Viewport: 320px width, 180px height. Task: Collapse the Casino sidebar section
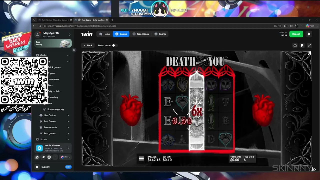tap(68, 55)
